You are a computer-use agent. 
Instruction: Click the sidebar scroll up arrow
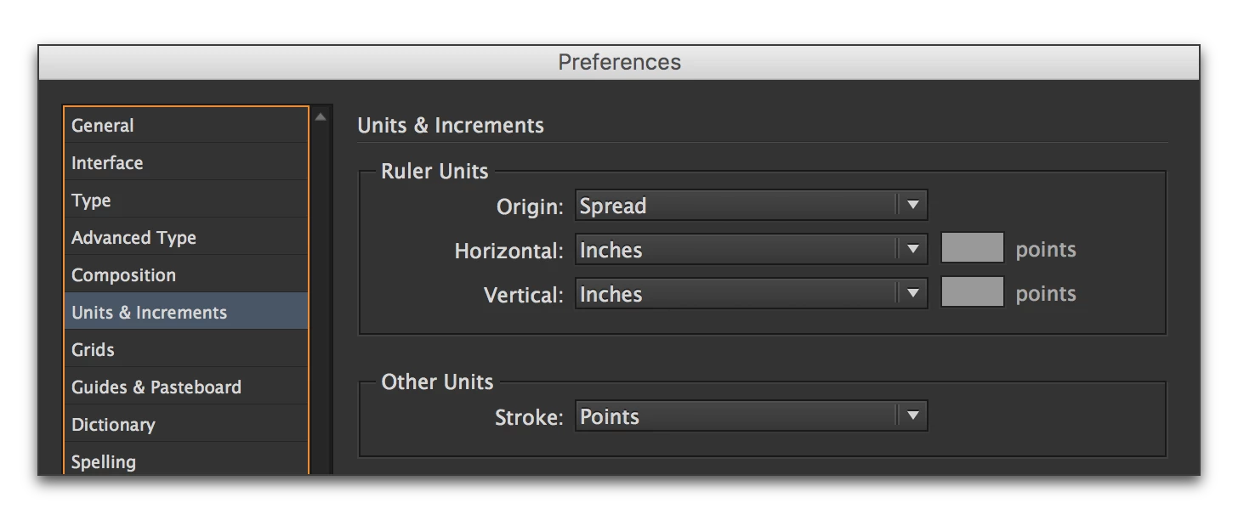pos(321,117)
